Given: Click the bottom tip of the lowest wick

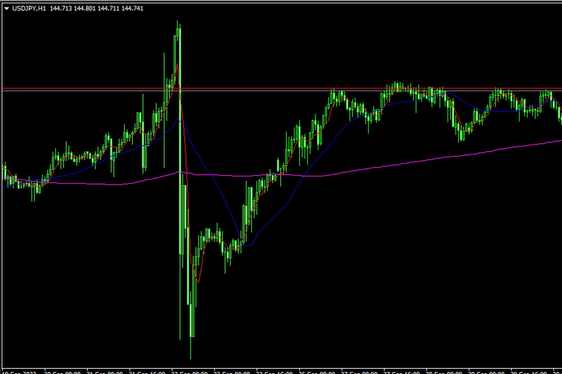Looking at the screenshot, I should click(x=191, y=359).
